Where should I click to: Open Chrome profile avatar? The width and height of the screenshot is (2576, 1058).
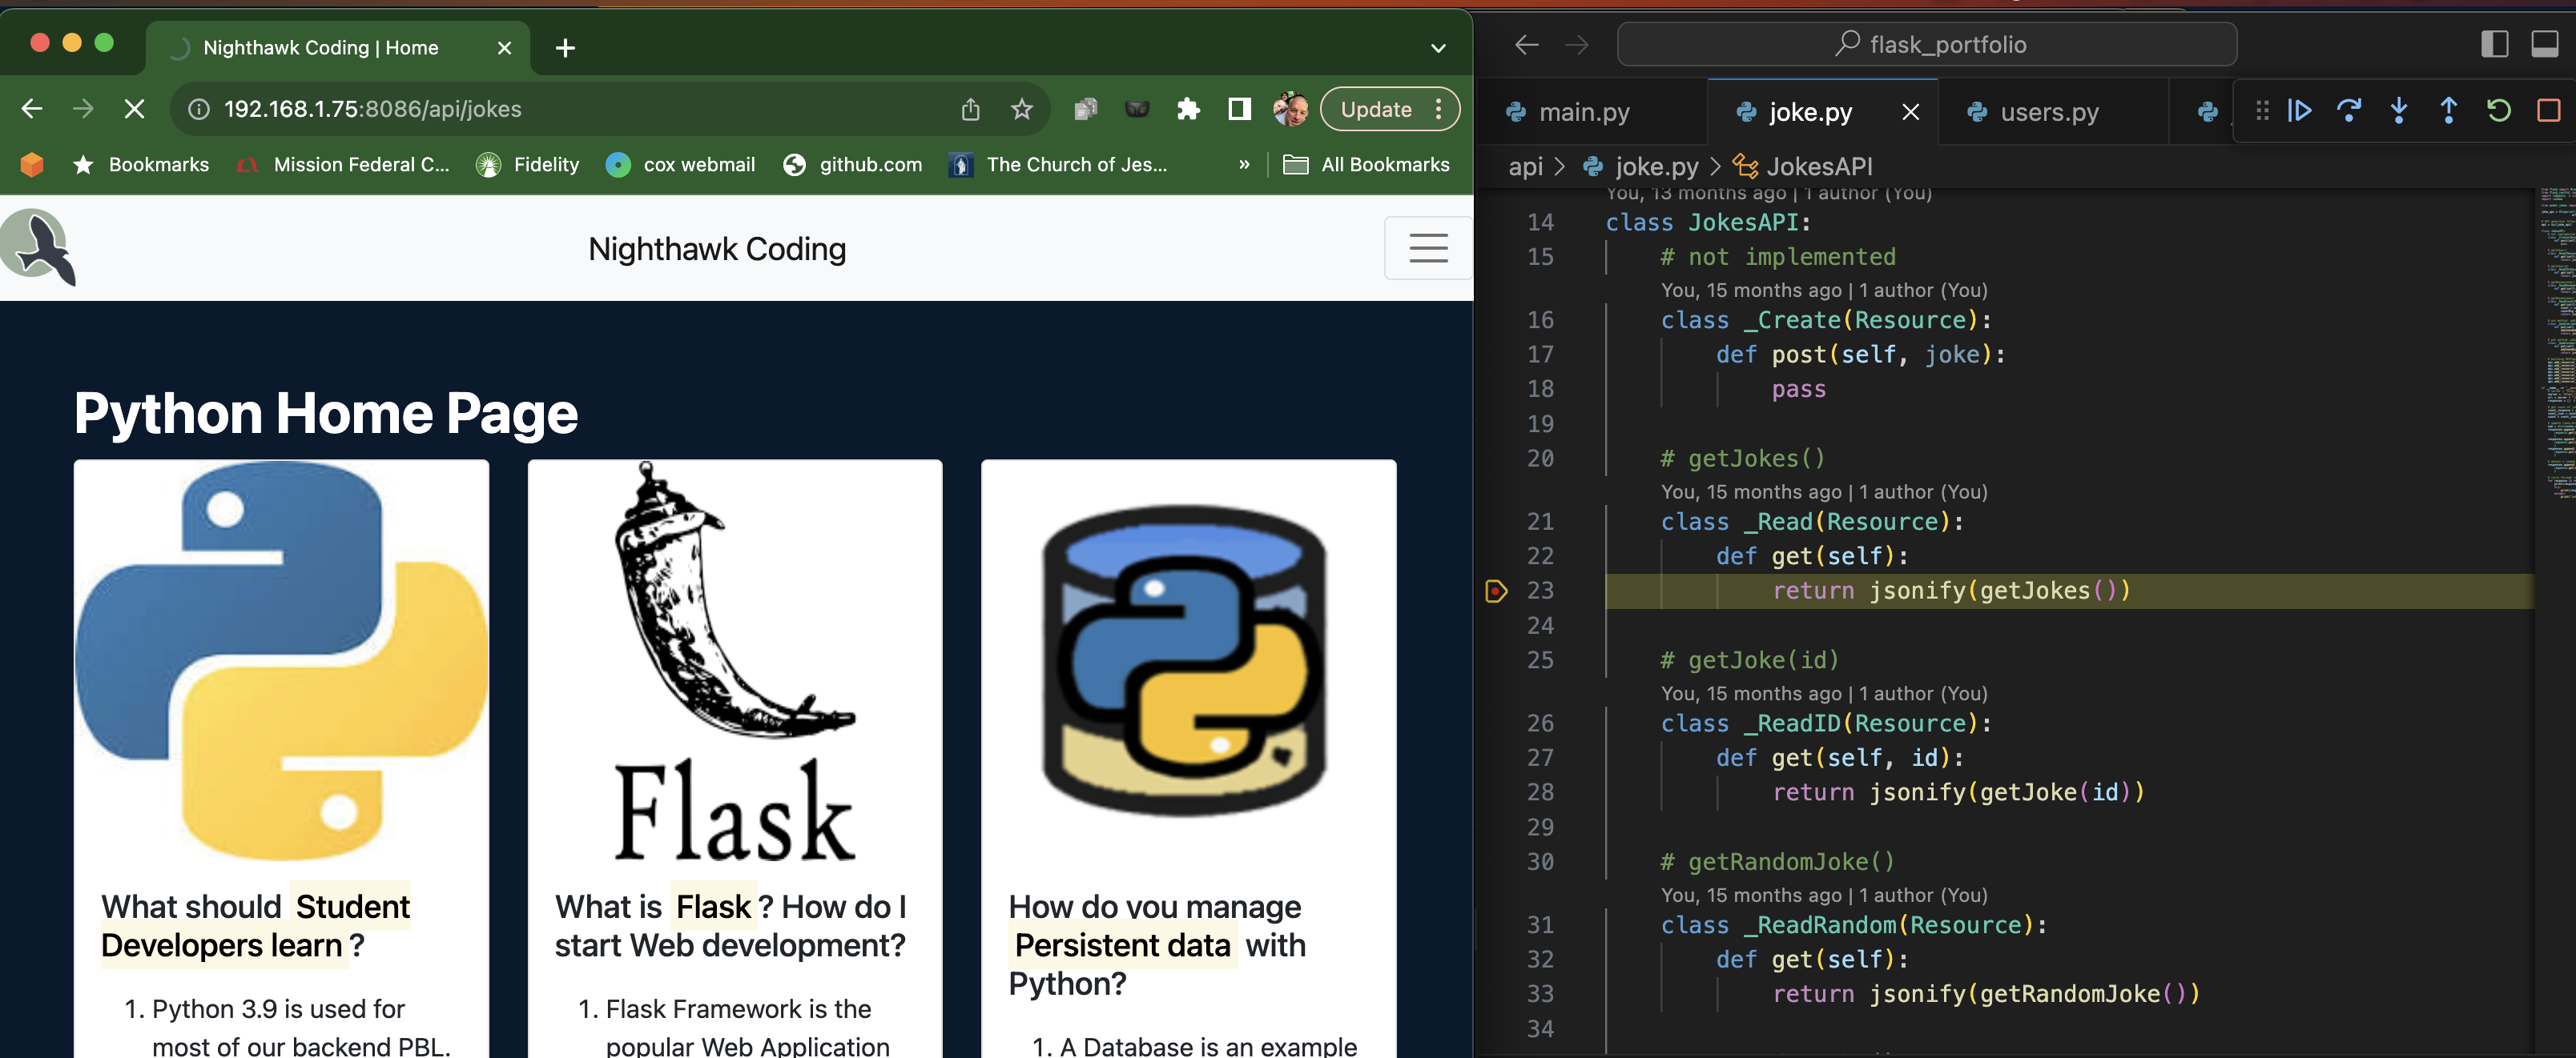1291,109
